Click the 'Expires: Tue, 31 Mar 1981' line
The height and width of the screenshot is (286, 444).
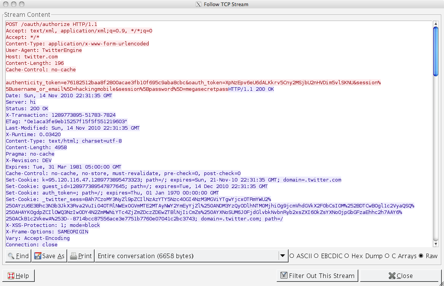coord(63,167)
